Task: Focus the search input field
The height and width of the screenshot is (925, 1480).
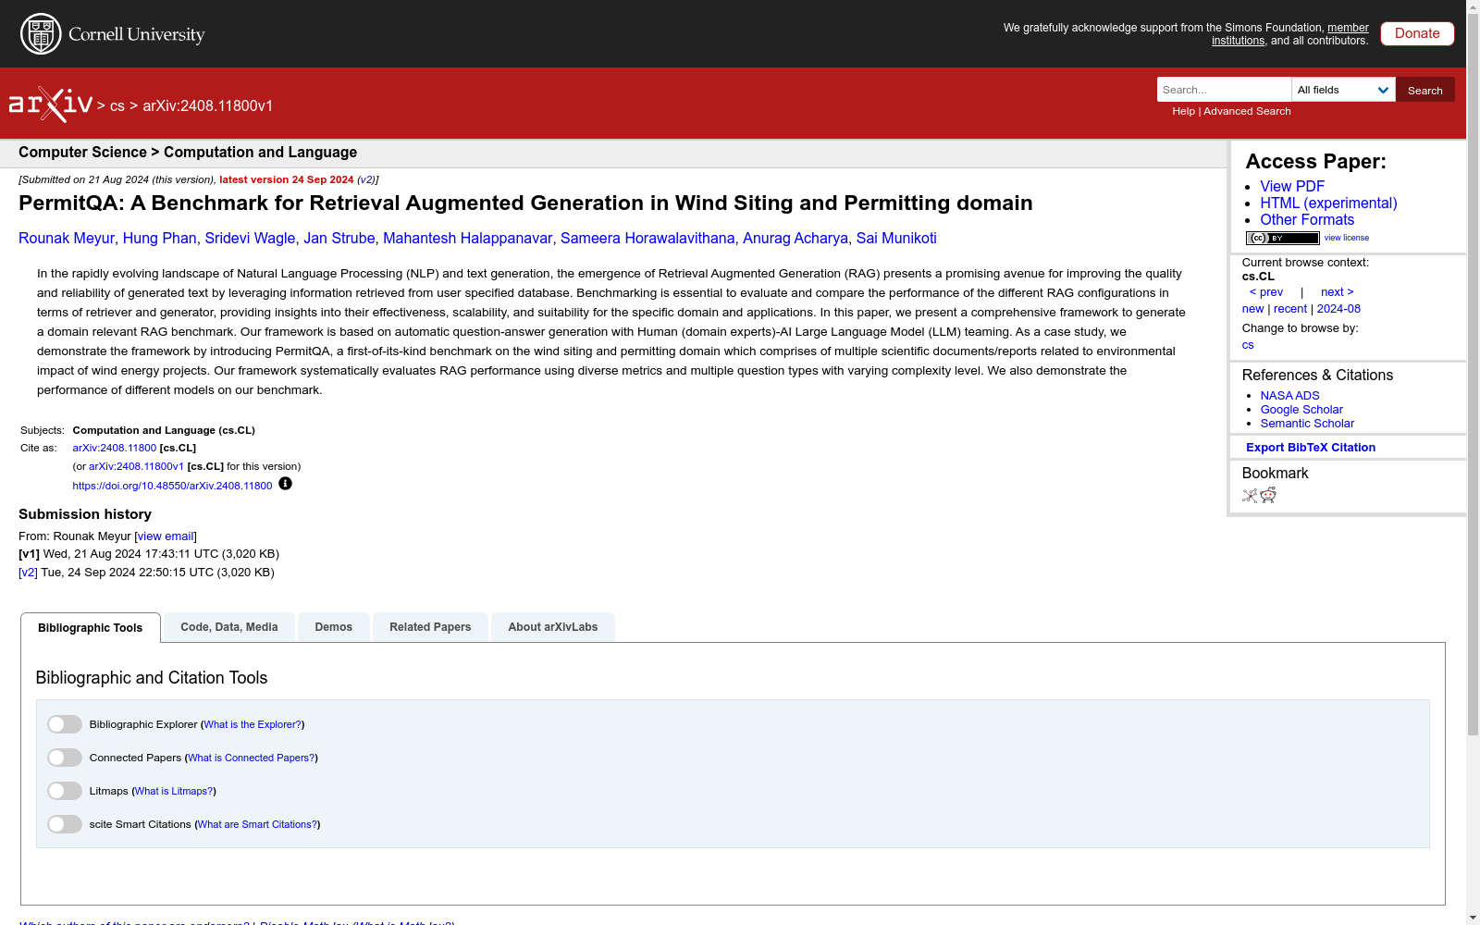Action: point(1224,90)
